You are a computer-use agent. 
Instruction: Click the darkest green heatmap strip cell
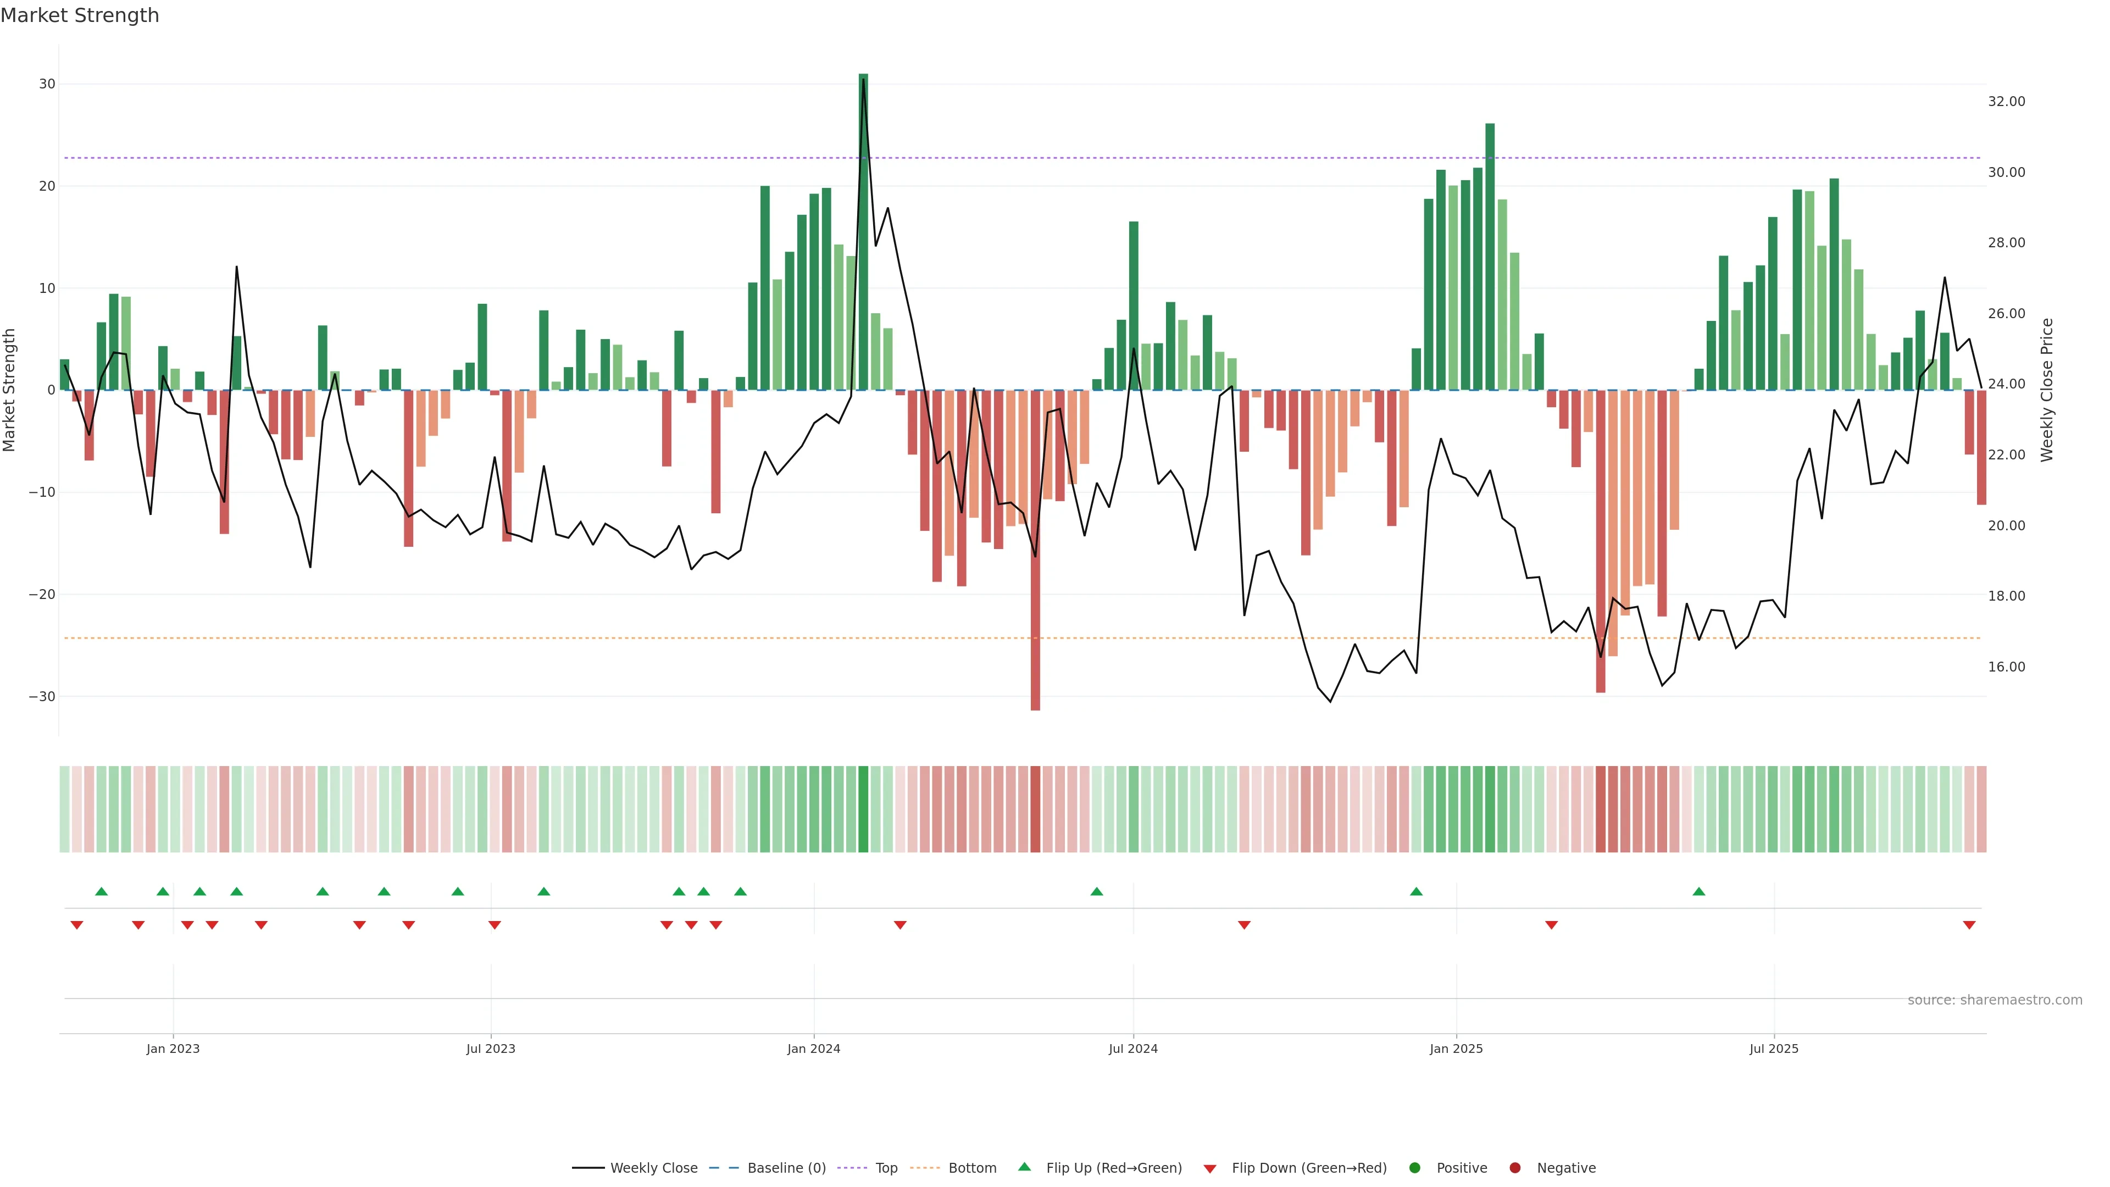(x=863, y=809)
